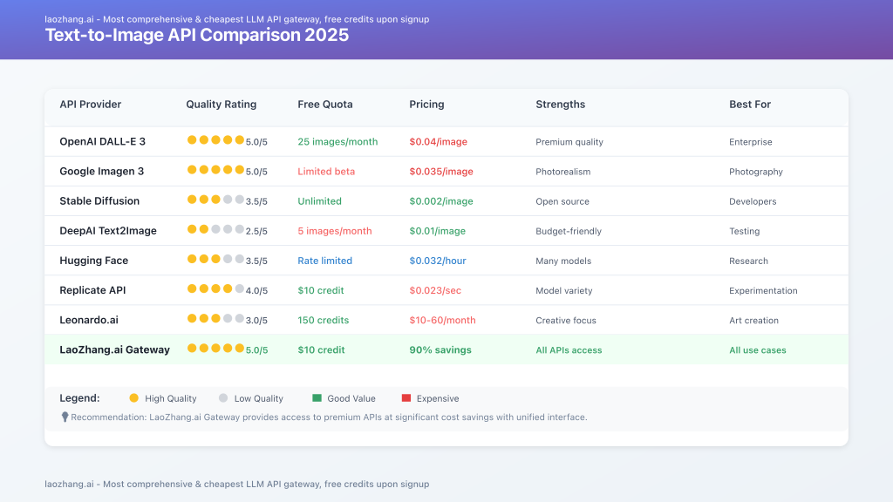Viewport: 893px width, 502px height.
Task: Click the rating dots in the Replicate API row
Action: point(215,288)
